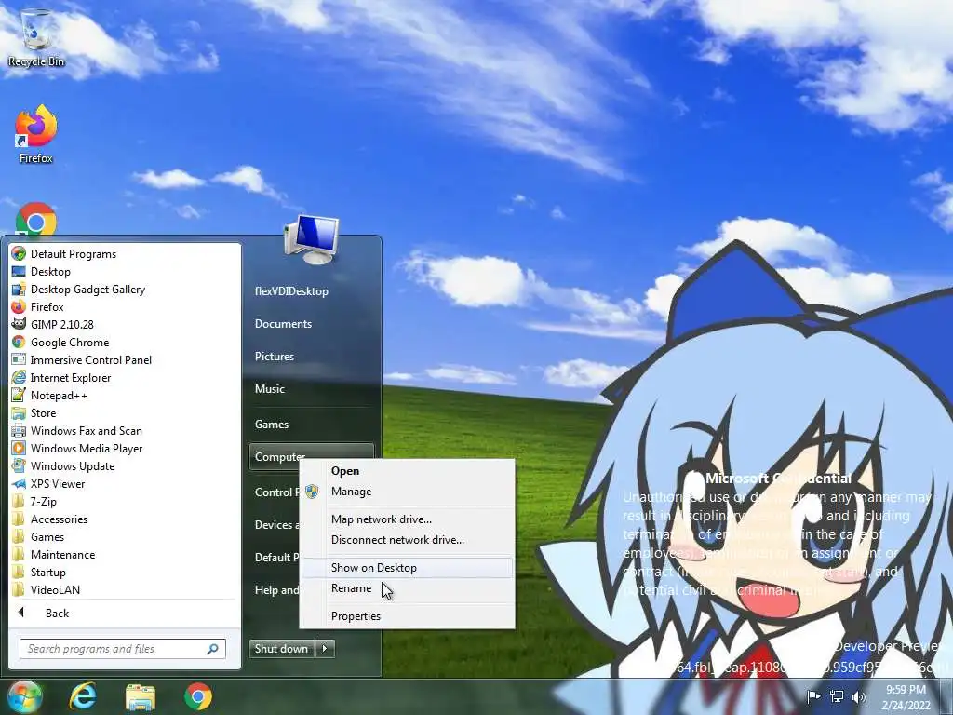This screenshot has width=953, height=715.
Task: Click the Google Chrome icon in the programs list
Action: [x=19, y=342]
